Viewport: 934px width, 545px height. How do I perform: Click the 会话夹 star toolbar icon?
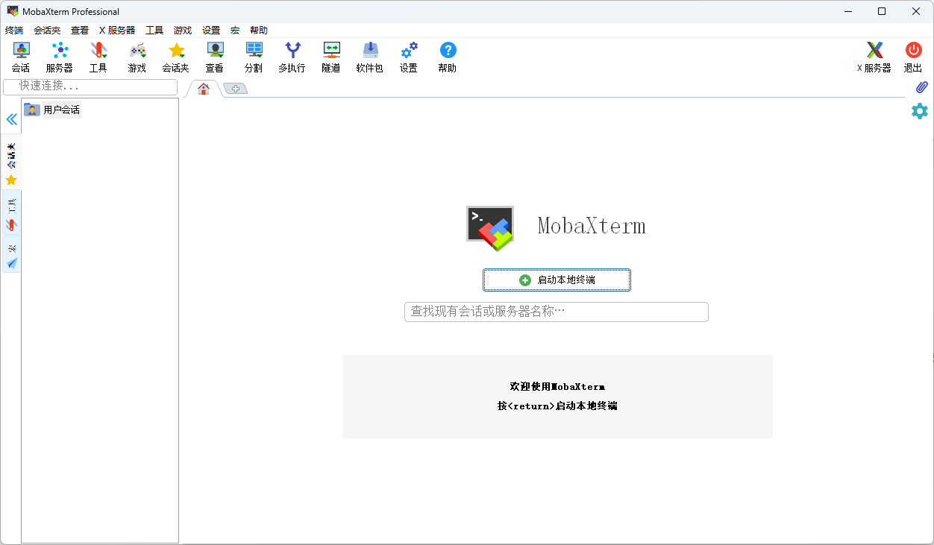(176, 57)
